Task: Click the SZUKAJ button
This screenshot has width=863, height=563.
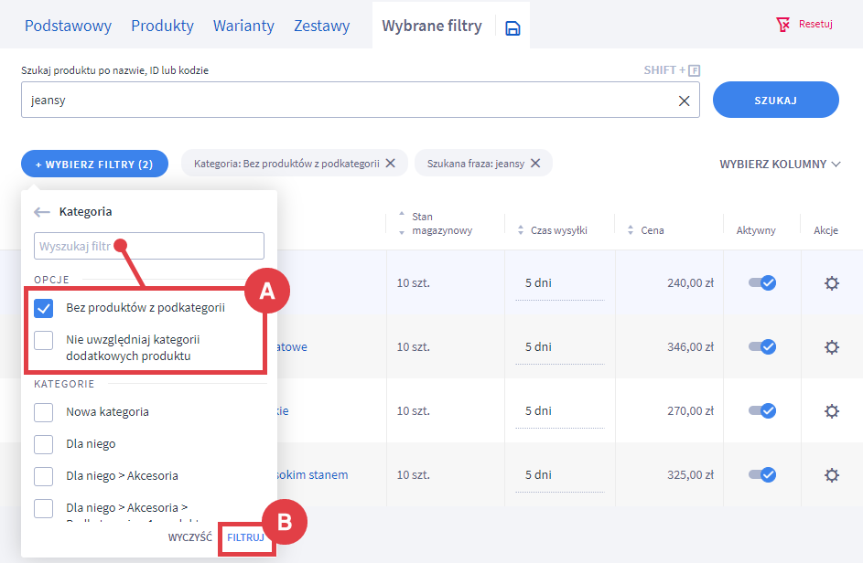Action: pos(776,100)
